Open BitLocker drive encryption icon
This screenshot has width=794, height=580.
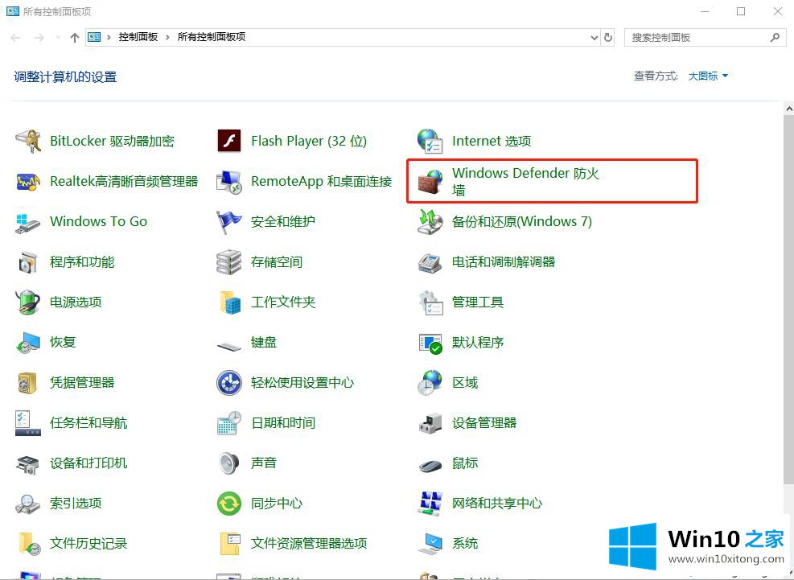tap(28, 141)
